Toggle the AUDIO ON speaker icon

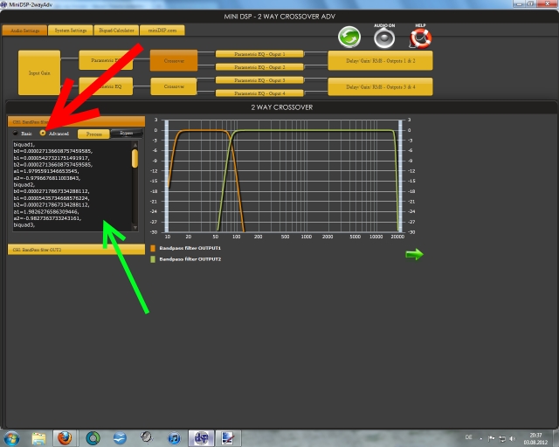coord(384,38)
